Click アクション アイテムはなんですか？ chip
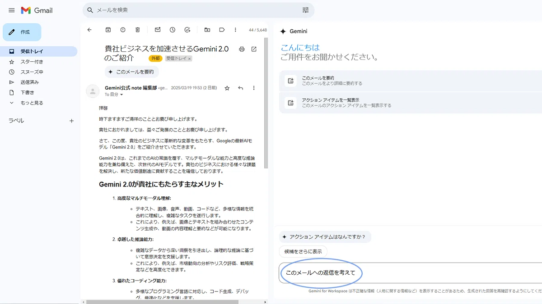Screen dimensions: 542x304 tap(325, 237)
